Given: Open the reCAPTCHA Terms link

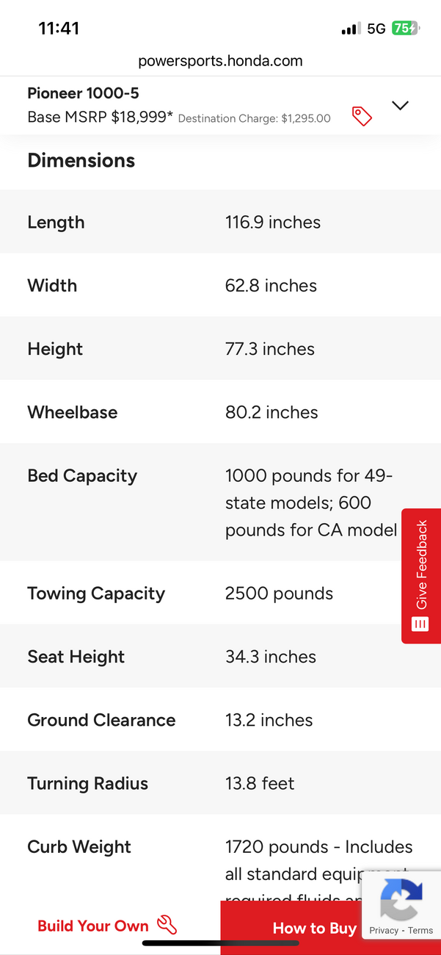Looking at the screenshot, I should [x=420, y=930].
